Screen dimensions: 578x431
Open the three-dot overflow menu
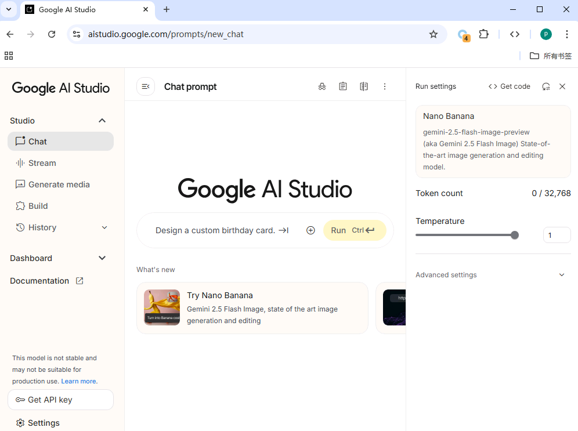385,86
